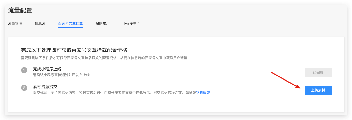This screenshot has height=120, width=352.
Task: Click heading 完成以下处理即可获取百家号文章挂载配置资格
Action: pos(74,50)
